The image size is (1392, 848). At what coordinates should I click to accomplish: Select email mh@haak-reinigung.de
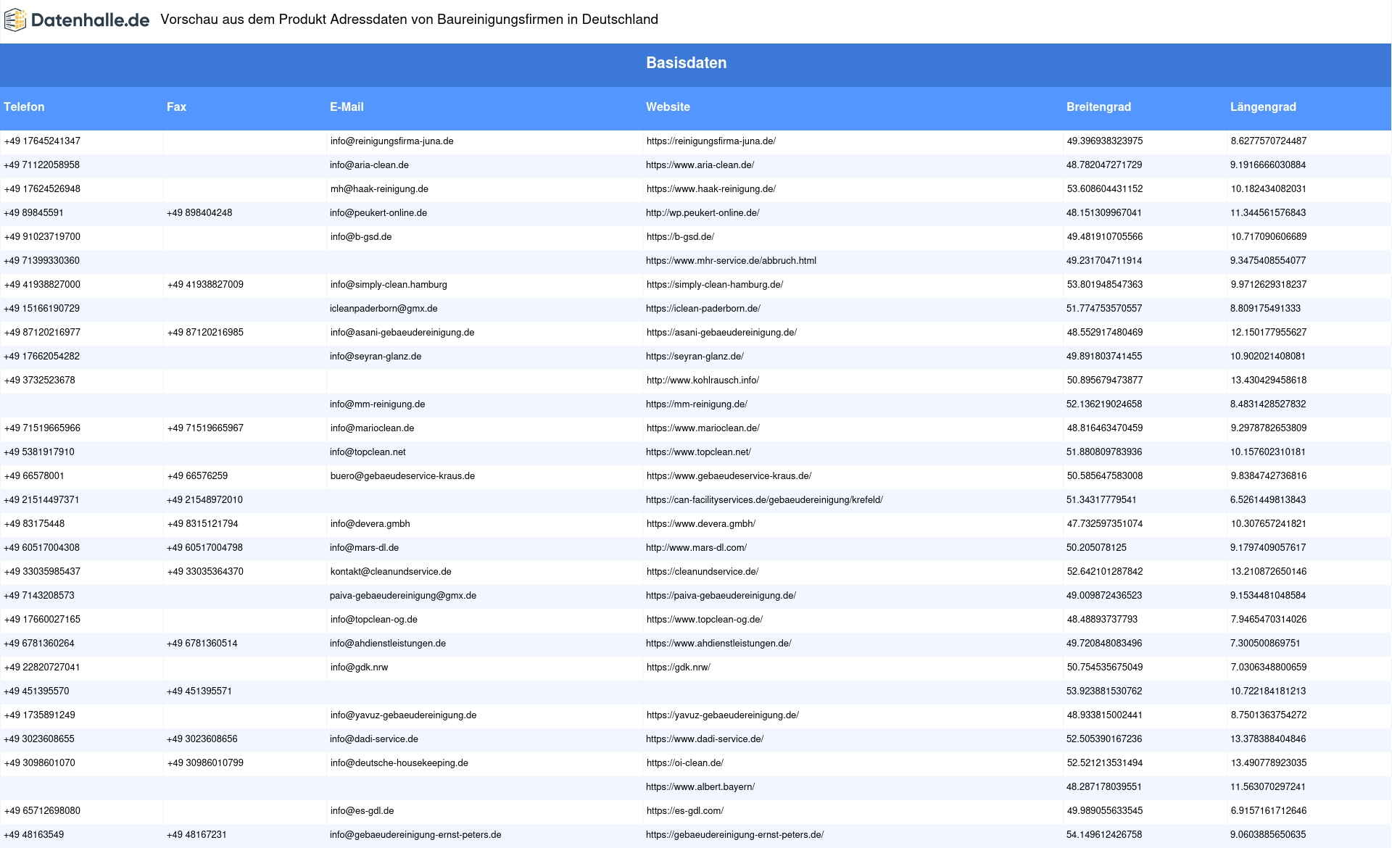point(379,189)
